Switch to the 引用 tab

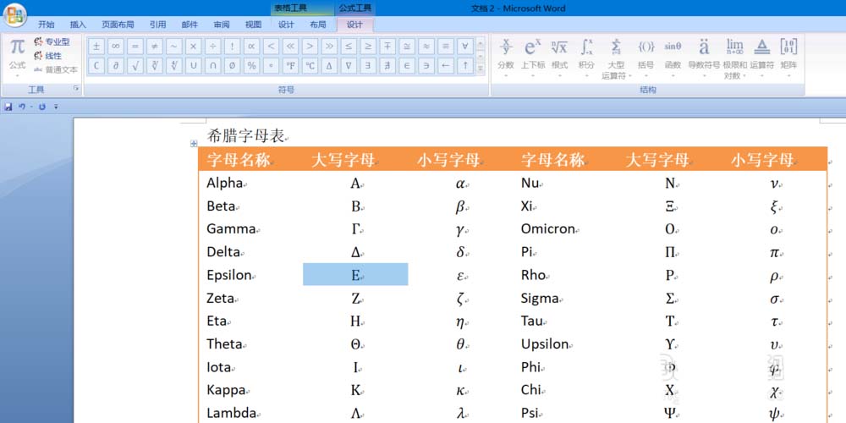[x=157, y=25]
